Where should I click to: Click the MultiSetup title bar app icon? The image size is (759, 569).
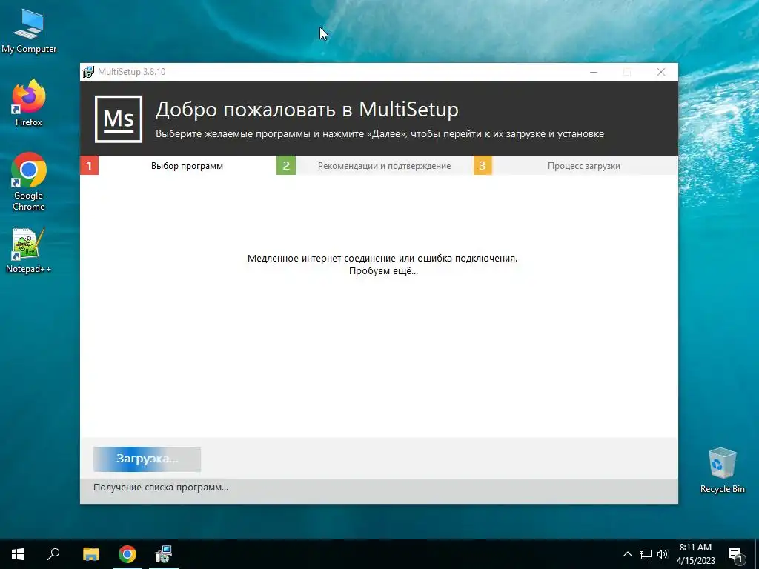coord(88,72)
